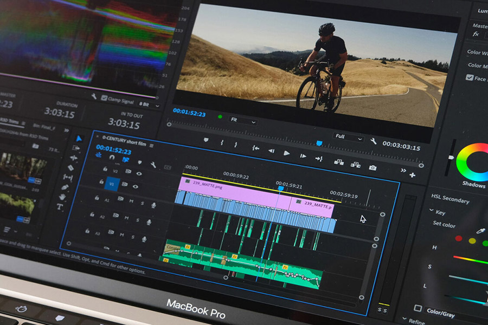The image size is (488, 325).
Task: Collapse the Key section
Action: coord(432,210)
